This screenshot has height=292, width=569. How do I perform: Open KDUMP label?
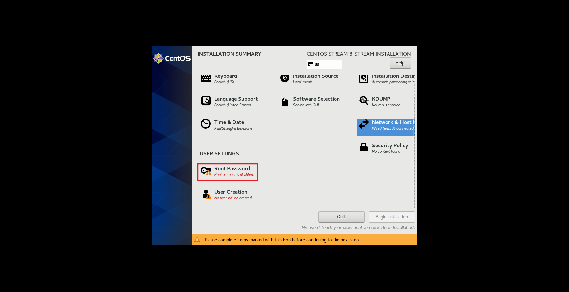pos(381,99)
